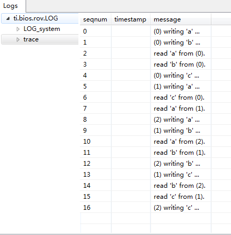Image resolution: width=231 pixels, height=235 pixels.
Task: Select row 8 "(2) writing 'a' ..."
Action: point(156,120)
